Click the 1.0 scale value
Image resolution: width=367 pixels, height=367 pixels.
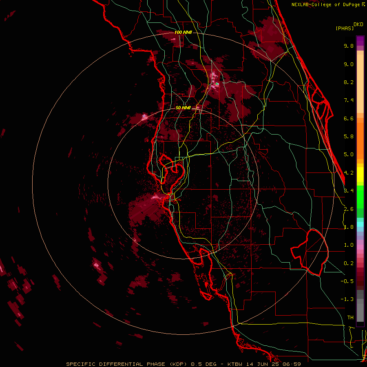(349, 245)
